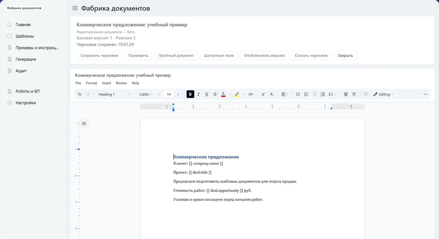Click the increase indent icon

coord(323,94)
